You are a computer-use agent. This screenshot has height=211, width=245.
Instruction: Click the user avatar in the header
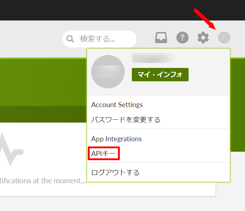(224, 37)
